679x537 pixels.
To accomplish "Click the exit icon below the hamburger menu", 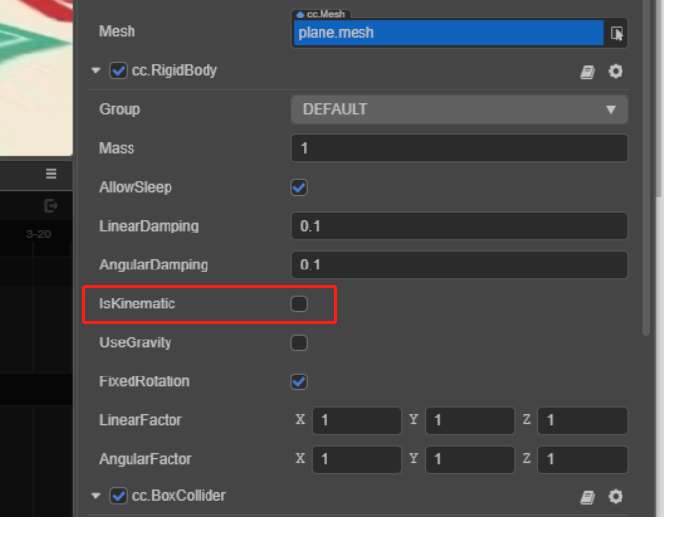I will (x=51, y=206).
